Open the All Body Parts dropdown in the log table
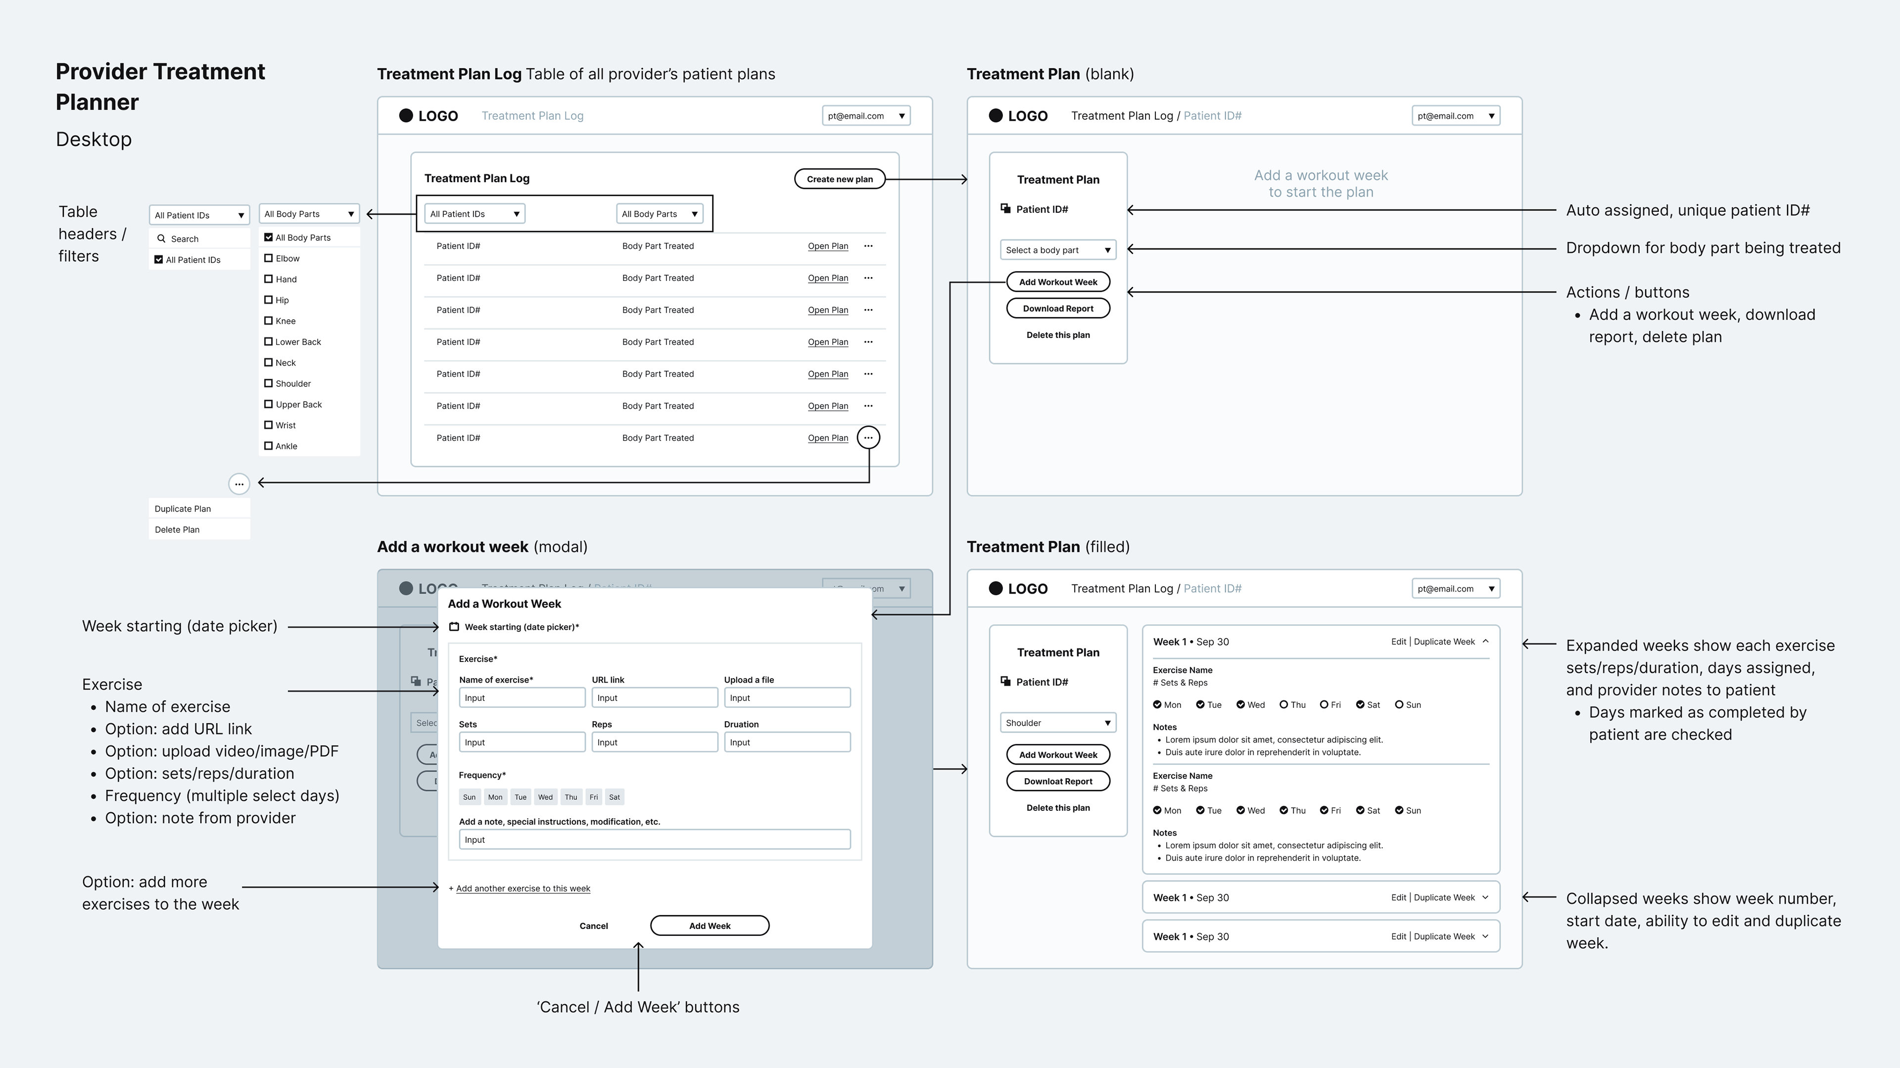The width and height of the screenshot is (1900, 1068). coord(660,214)
